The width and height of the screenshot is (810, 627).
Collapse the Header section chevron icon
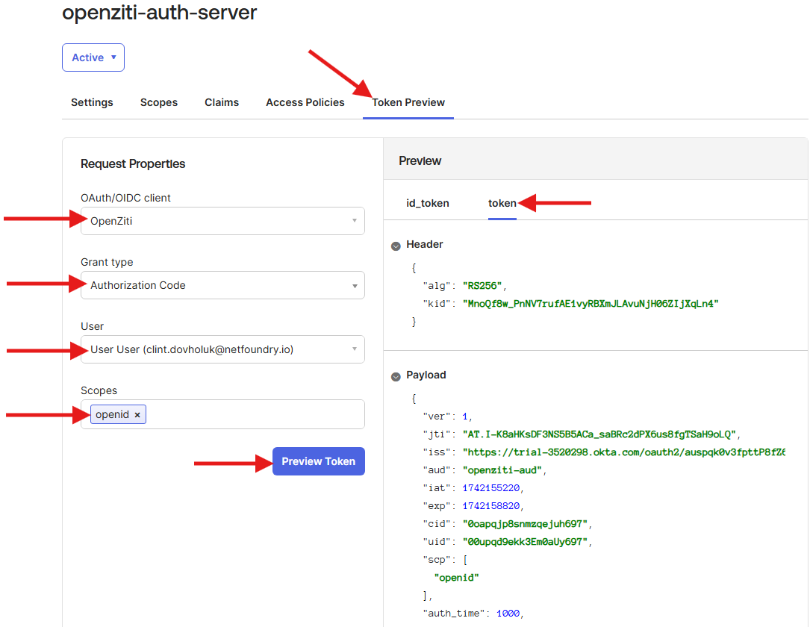(x=395, y=244)
